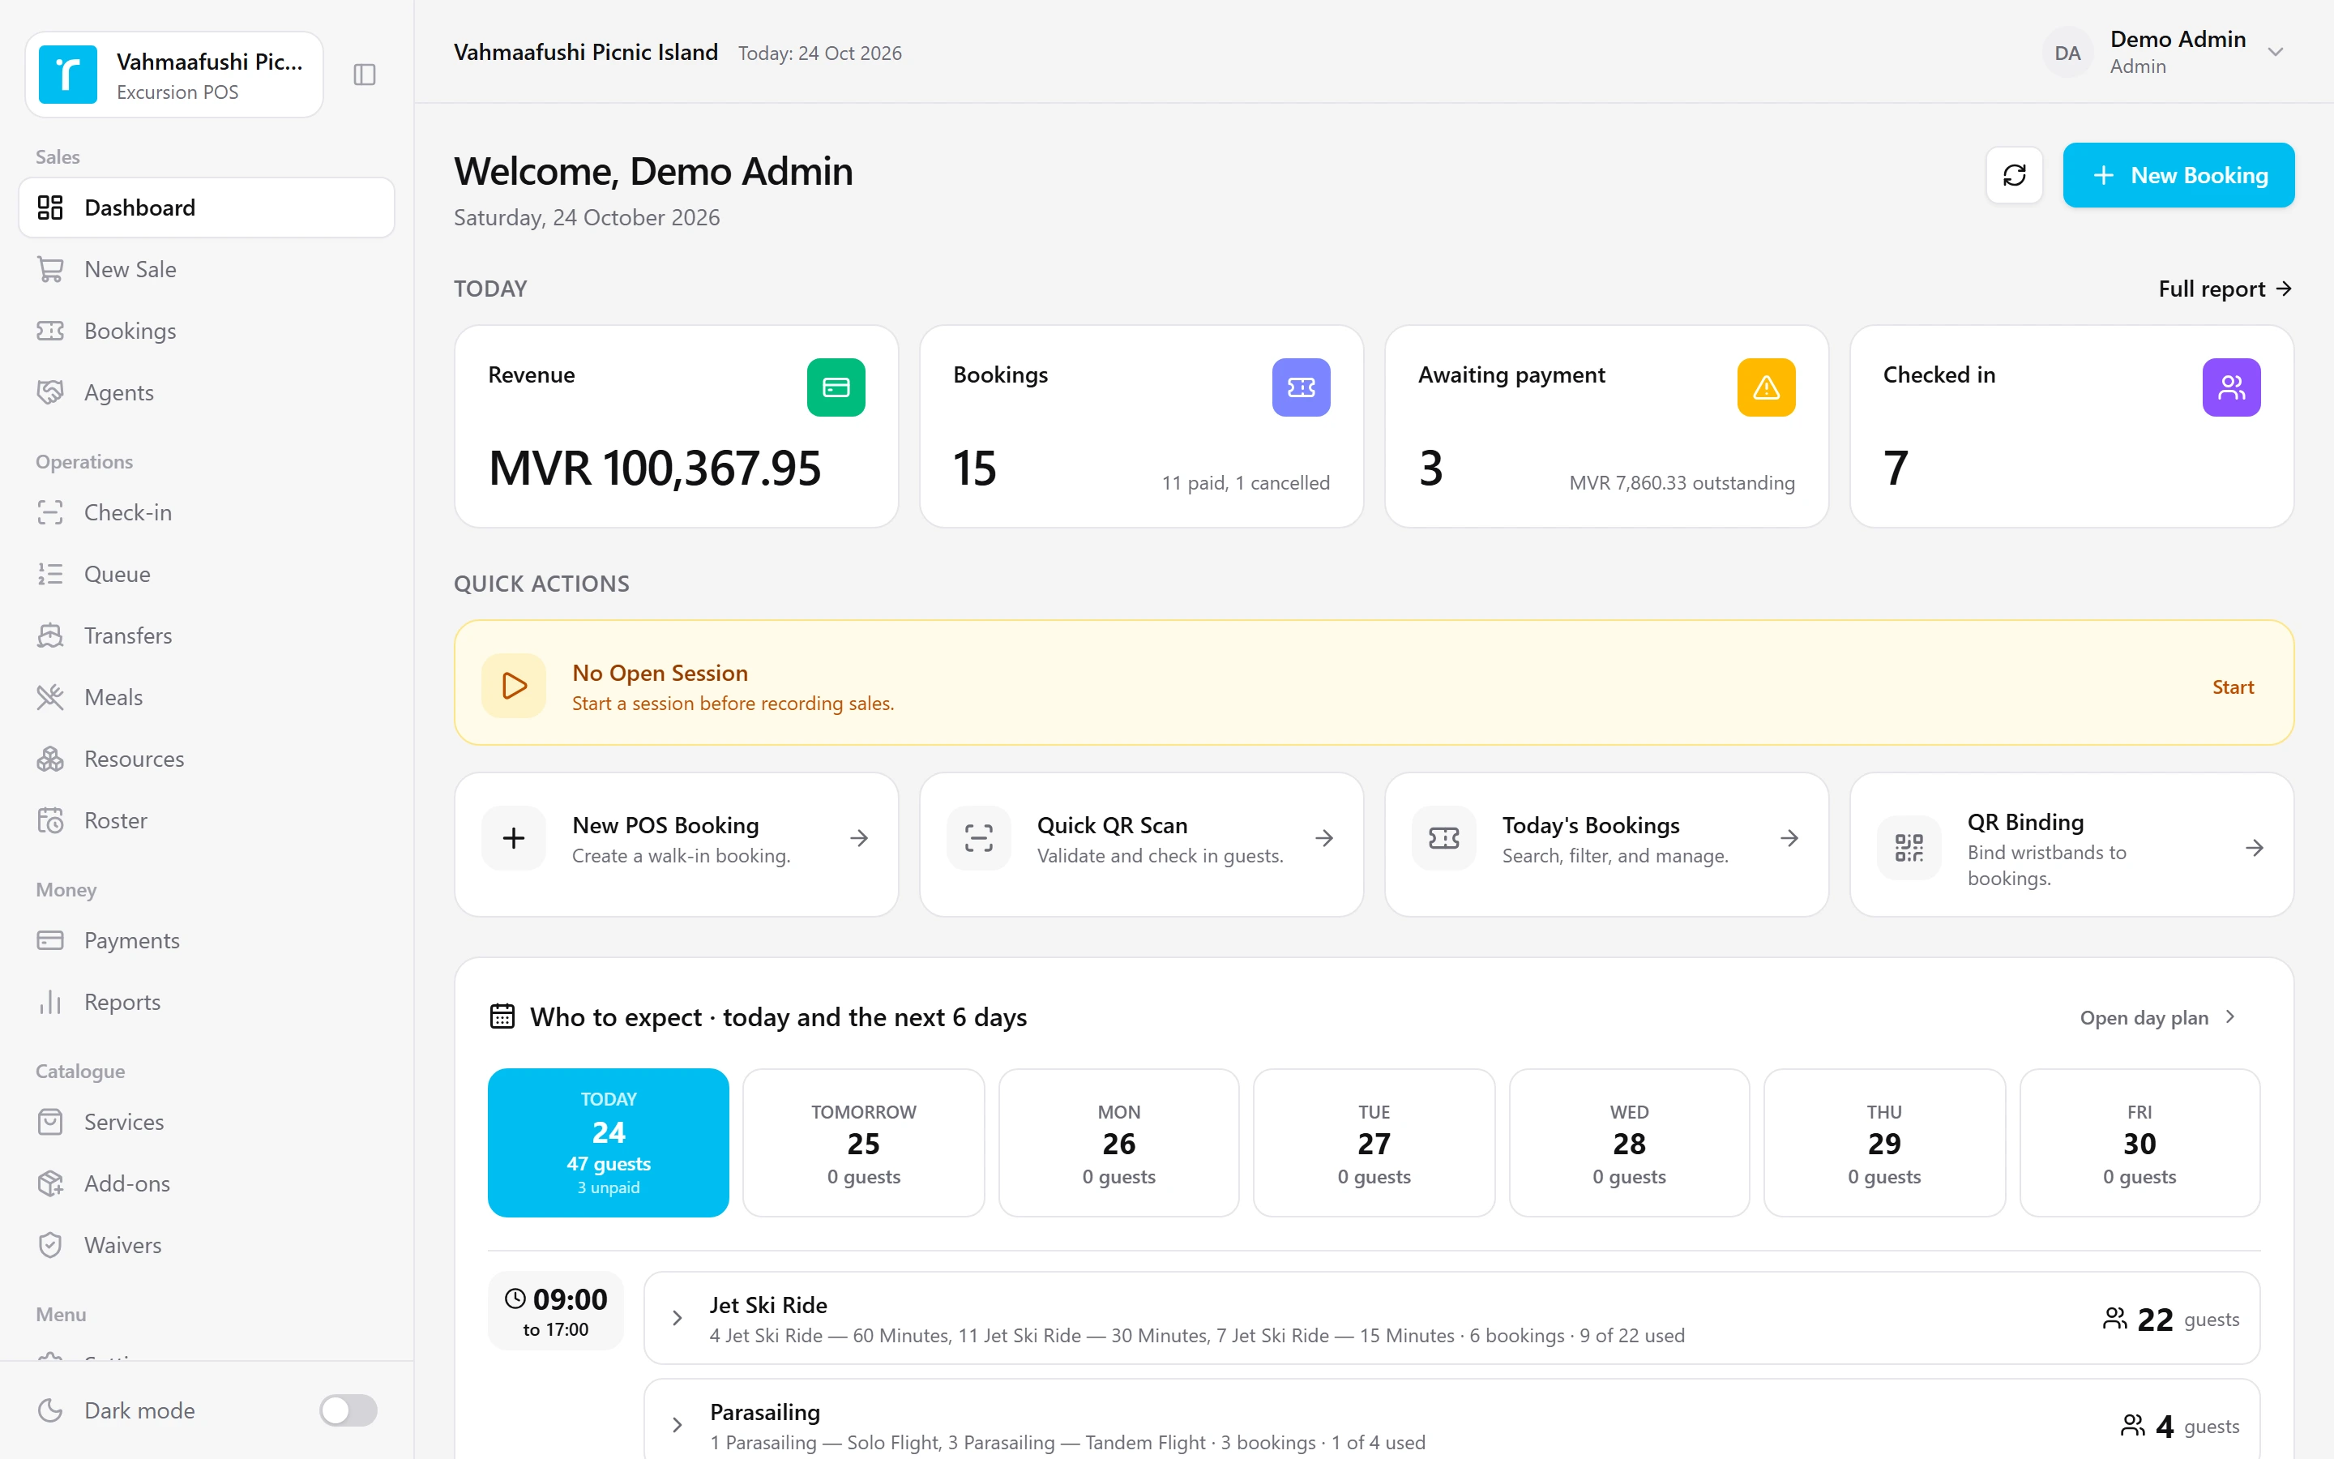The height and width of the screenshot is (1459, 2334).
Task: Open the Queue sidebar item
Action: [x=207, y=574]
